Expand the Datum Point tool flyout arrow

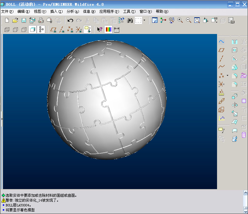tap(227, 76)
